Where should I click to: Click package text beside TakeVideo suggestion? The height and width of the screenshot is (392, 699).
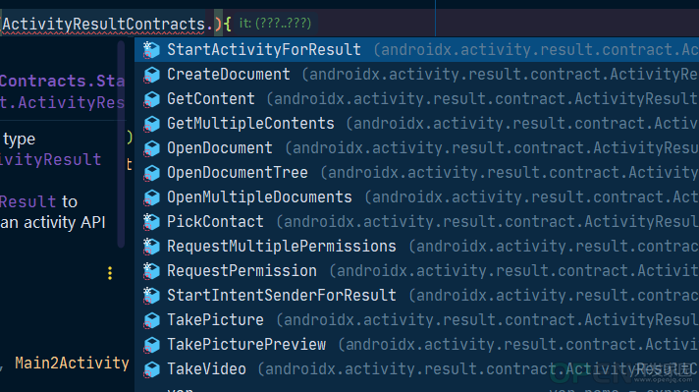477,368
